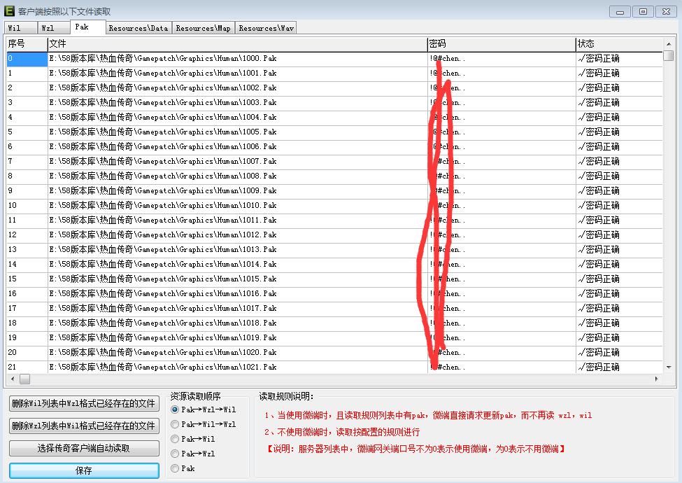Choose the Pak→Wzl radio option

tap(175, 454)
